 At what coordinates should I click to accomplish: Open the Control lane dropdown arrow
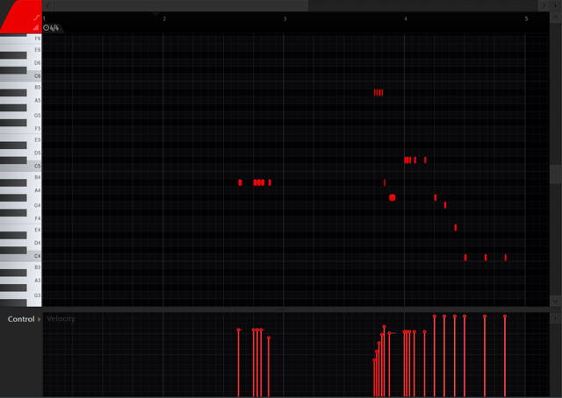click(39, 319)
